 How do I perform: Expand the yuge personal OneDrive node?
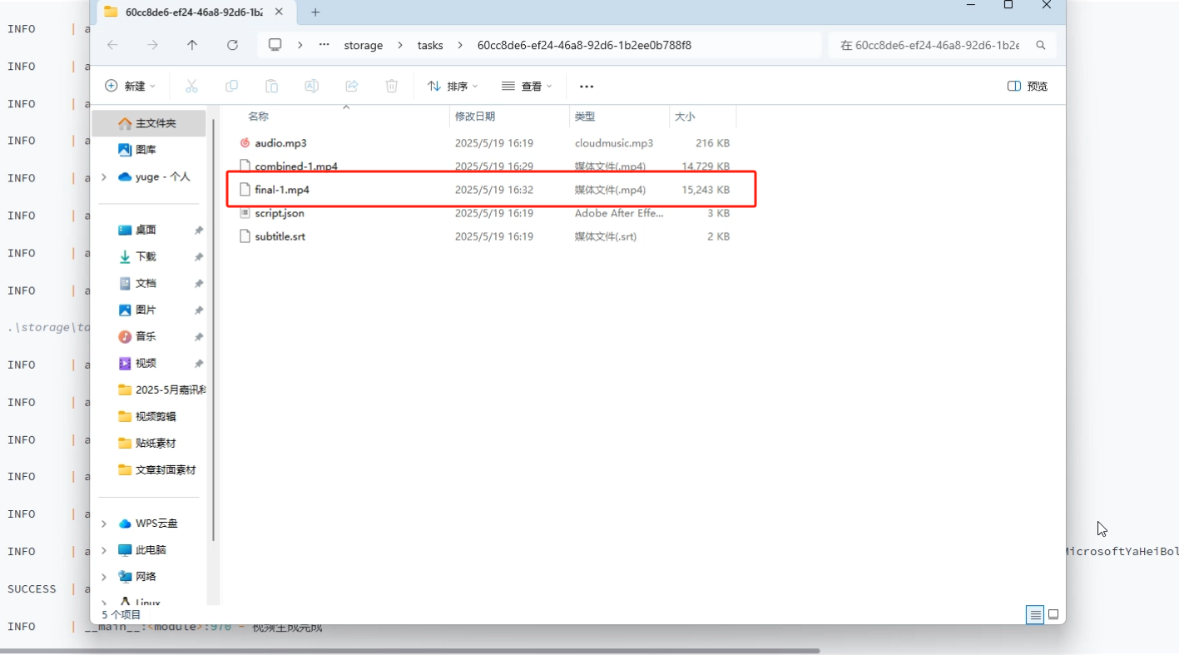coord(104,176)
